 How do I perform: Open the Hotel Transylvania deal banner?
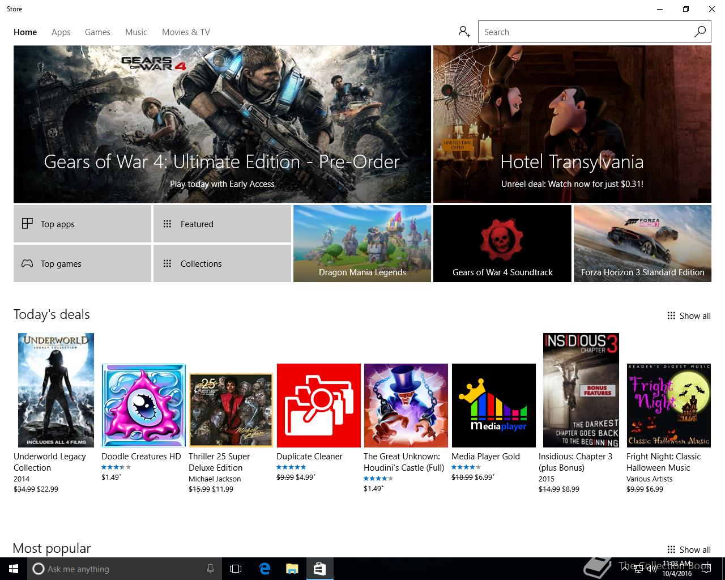(572, 124)
